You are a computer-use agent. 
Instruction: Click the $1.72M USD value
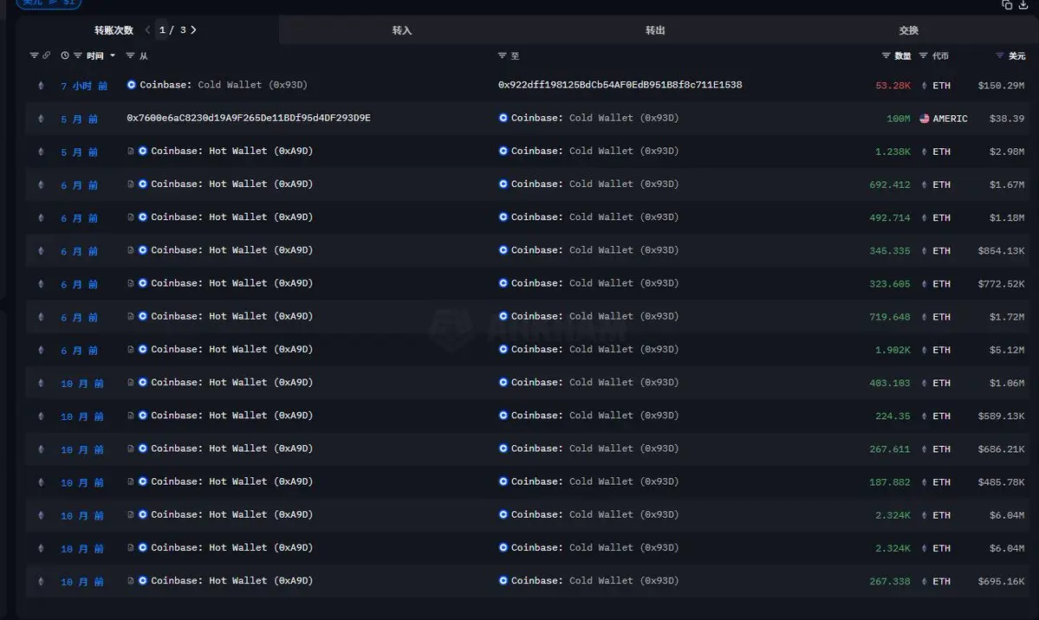1007,317
